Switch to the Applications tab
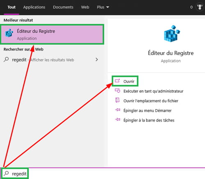 tap(34, 7)
